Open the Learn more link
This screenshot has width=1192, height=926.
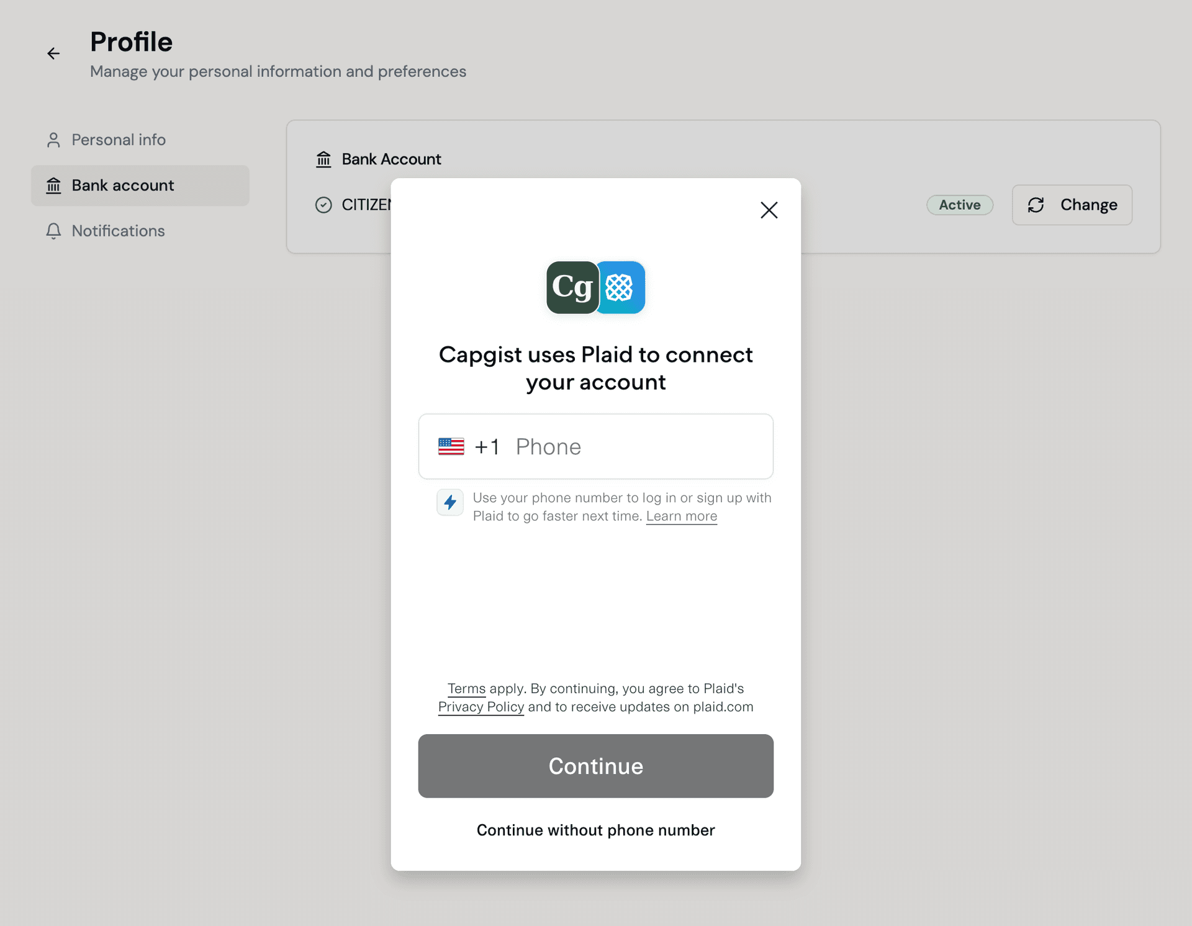point(681,516)
